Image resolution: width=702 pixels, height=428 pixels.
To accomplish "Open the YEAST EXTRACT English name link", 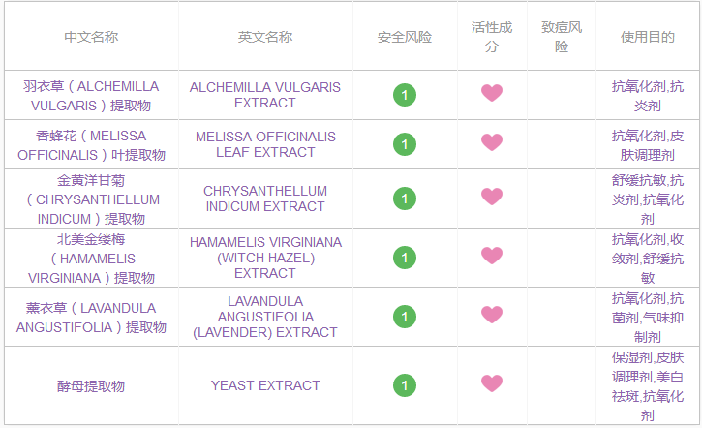I will click(x=265, y=385).
